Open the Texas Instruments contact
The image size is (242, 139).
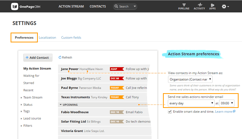pos(76,97)
